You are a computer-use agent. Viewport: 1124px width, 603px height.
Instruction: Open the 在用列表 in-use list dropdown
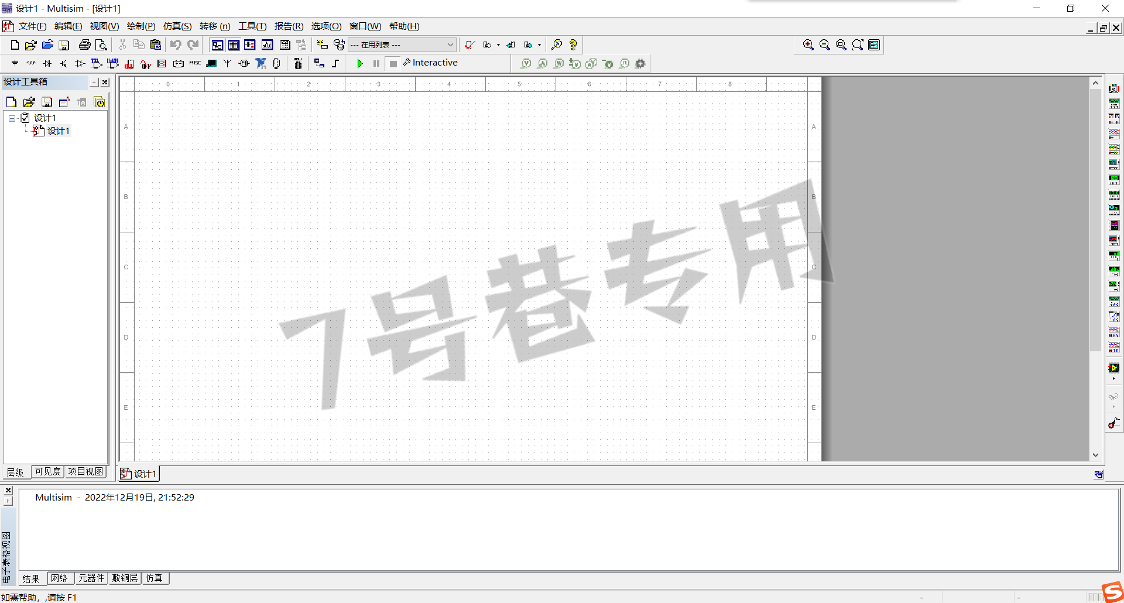tap(402, 45)
